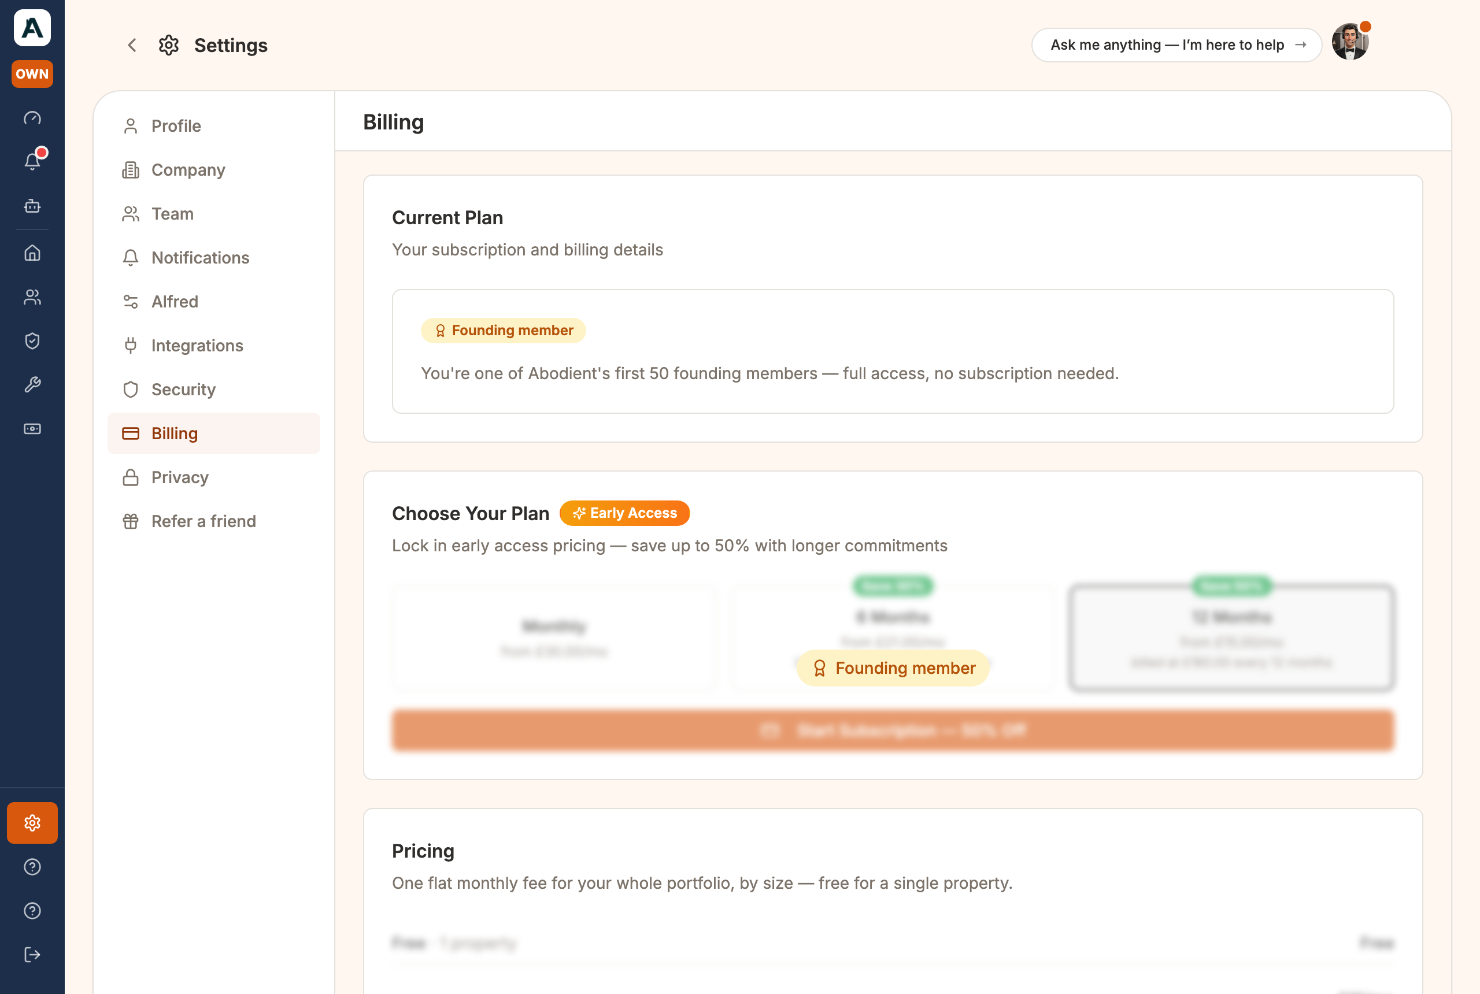Click the Team users icon in the settings menu
1480x994 pixels.
coord(131,214)
